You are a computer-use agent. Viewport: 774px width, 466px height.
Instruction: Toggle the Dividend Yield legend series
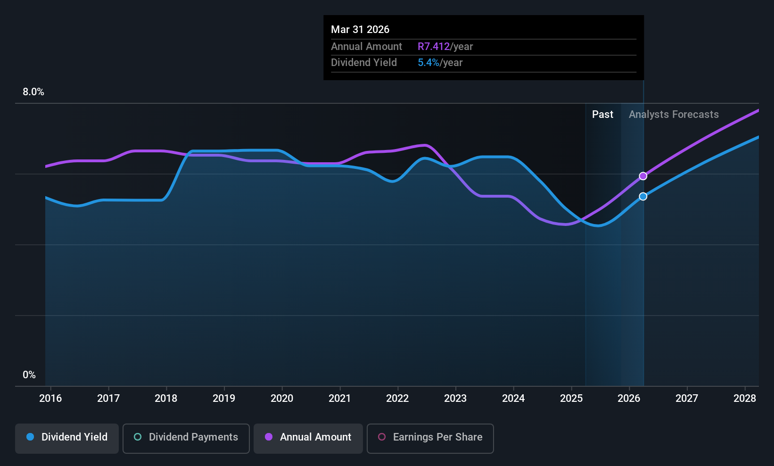pos(67,439)
